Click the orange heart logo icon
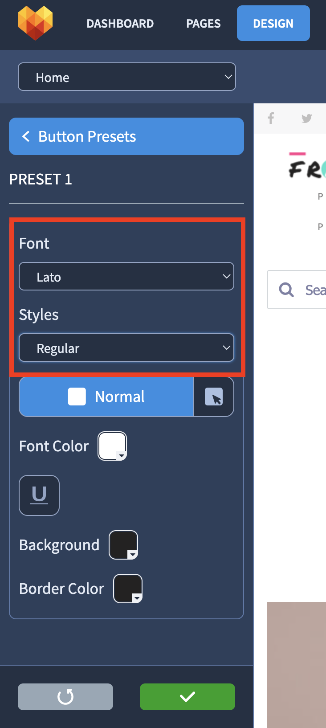326x728 pixels. tap(35, 23)
